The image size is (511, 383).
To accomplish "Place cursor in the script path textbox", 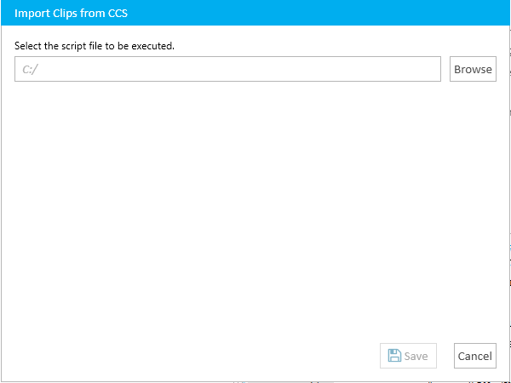I will coord(227,69).
